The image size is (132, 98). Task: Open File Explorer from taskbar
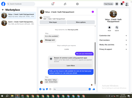(x=12, y=96)
